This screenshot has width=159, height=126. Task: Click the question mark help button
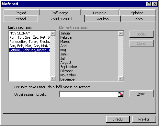tap(149, 4)
